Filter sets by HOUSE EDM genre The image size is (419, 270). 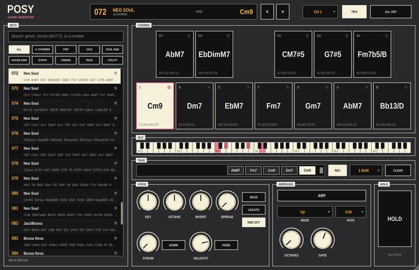coord(19,60)
